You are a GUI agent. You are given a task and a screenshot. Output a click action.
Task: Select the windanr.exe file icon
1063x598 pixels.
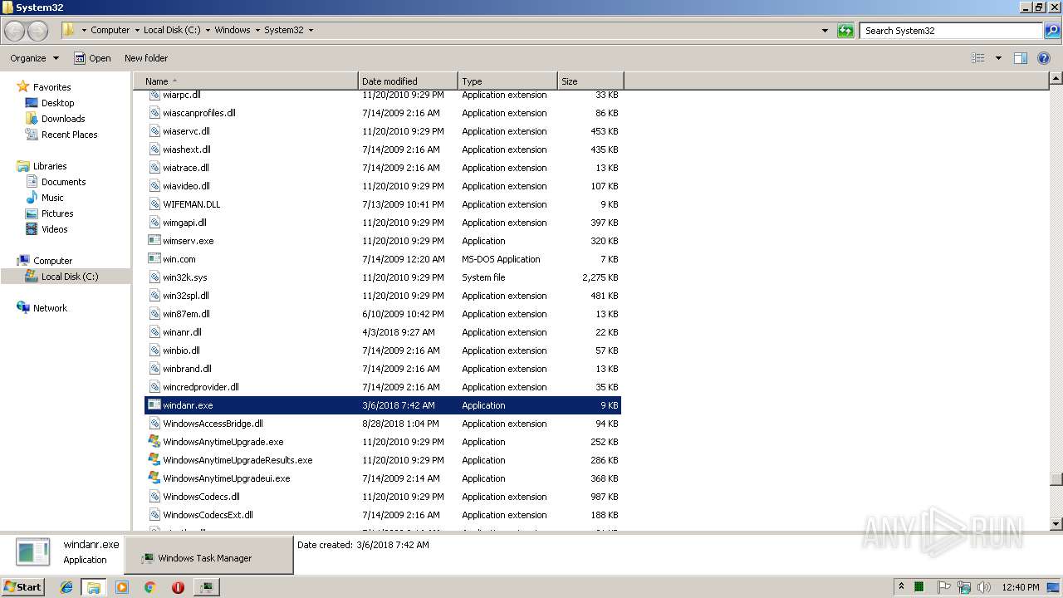[x=154, y=405]
